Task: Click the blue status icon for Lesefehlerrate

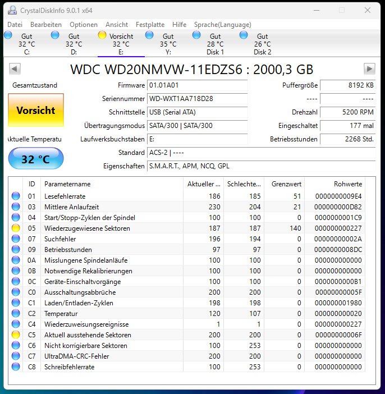Action: [16, 196]
